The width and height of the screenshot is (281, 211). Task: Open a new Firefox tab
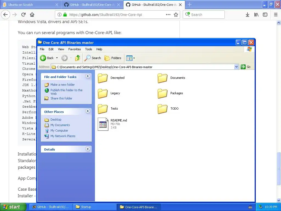tap(190, 5)
